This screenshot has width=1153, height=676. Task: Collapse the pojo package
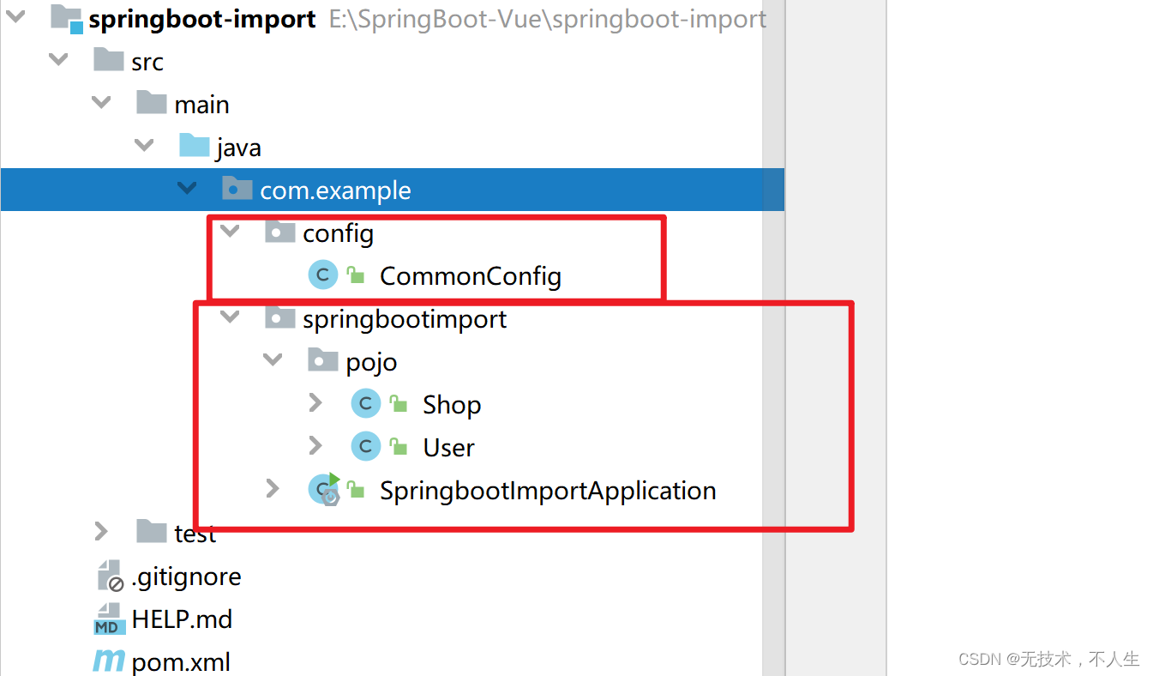(x=273, y=360)
